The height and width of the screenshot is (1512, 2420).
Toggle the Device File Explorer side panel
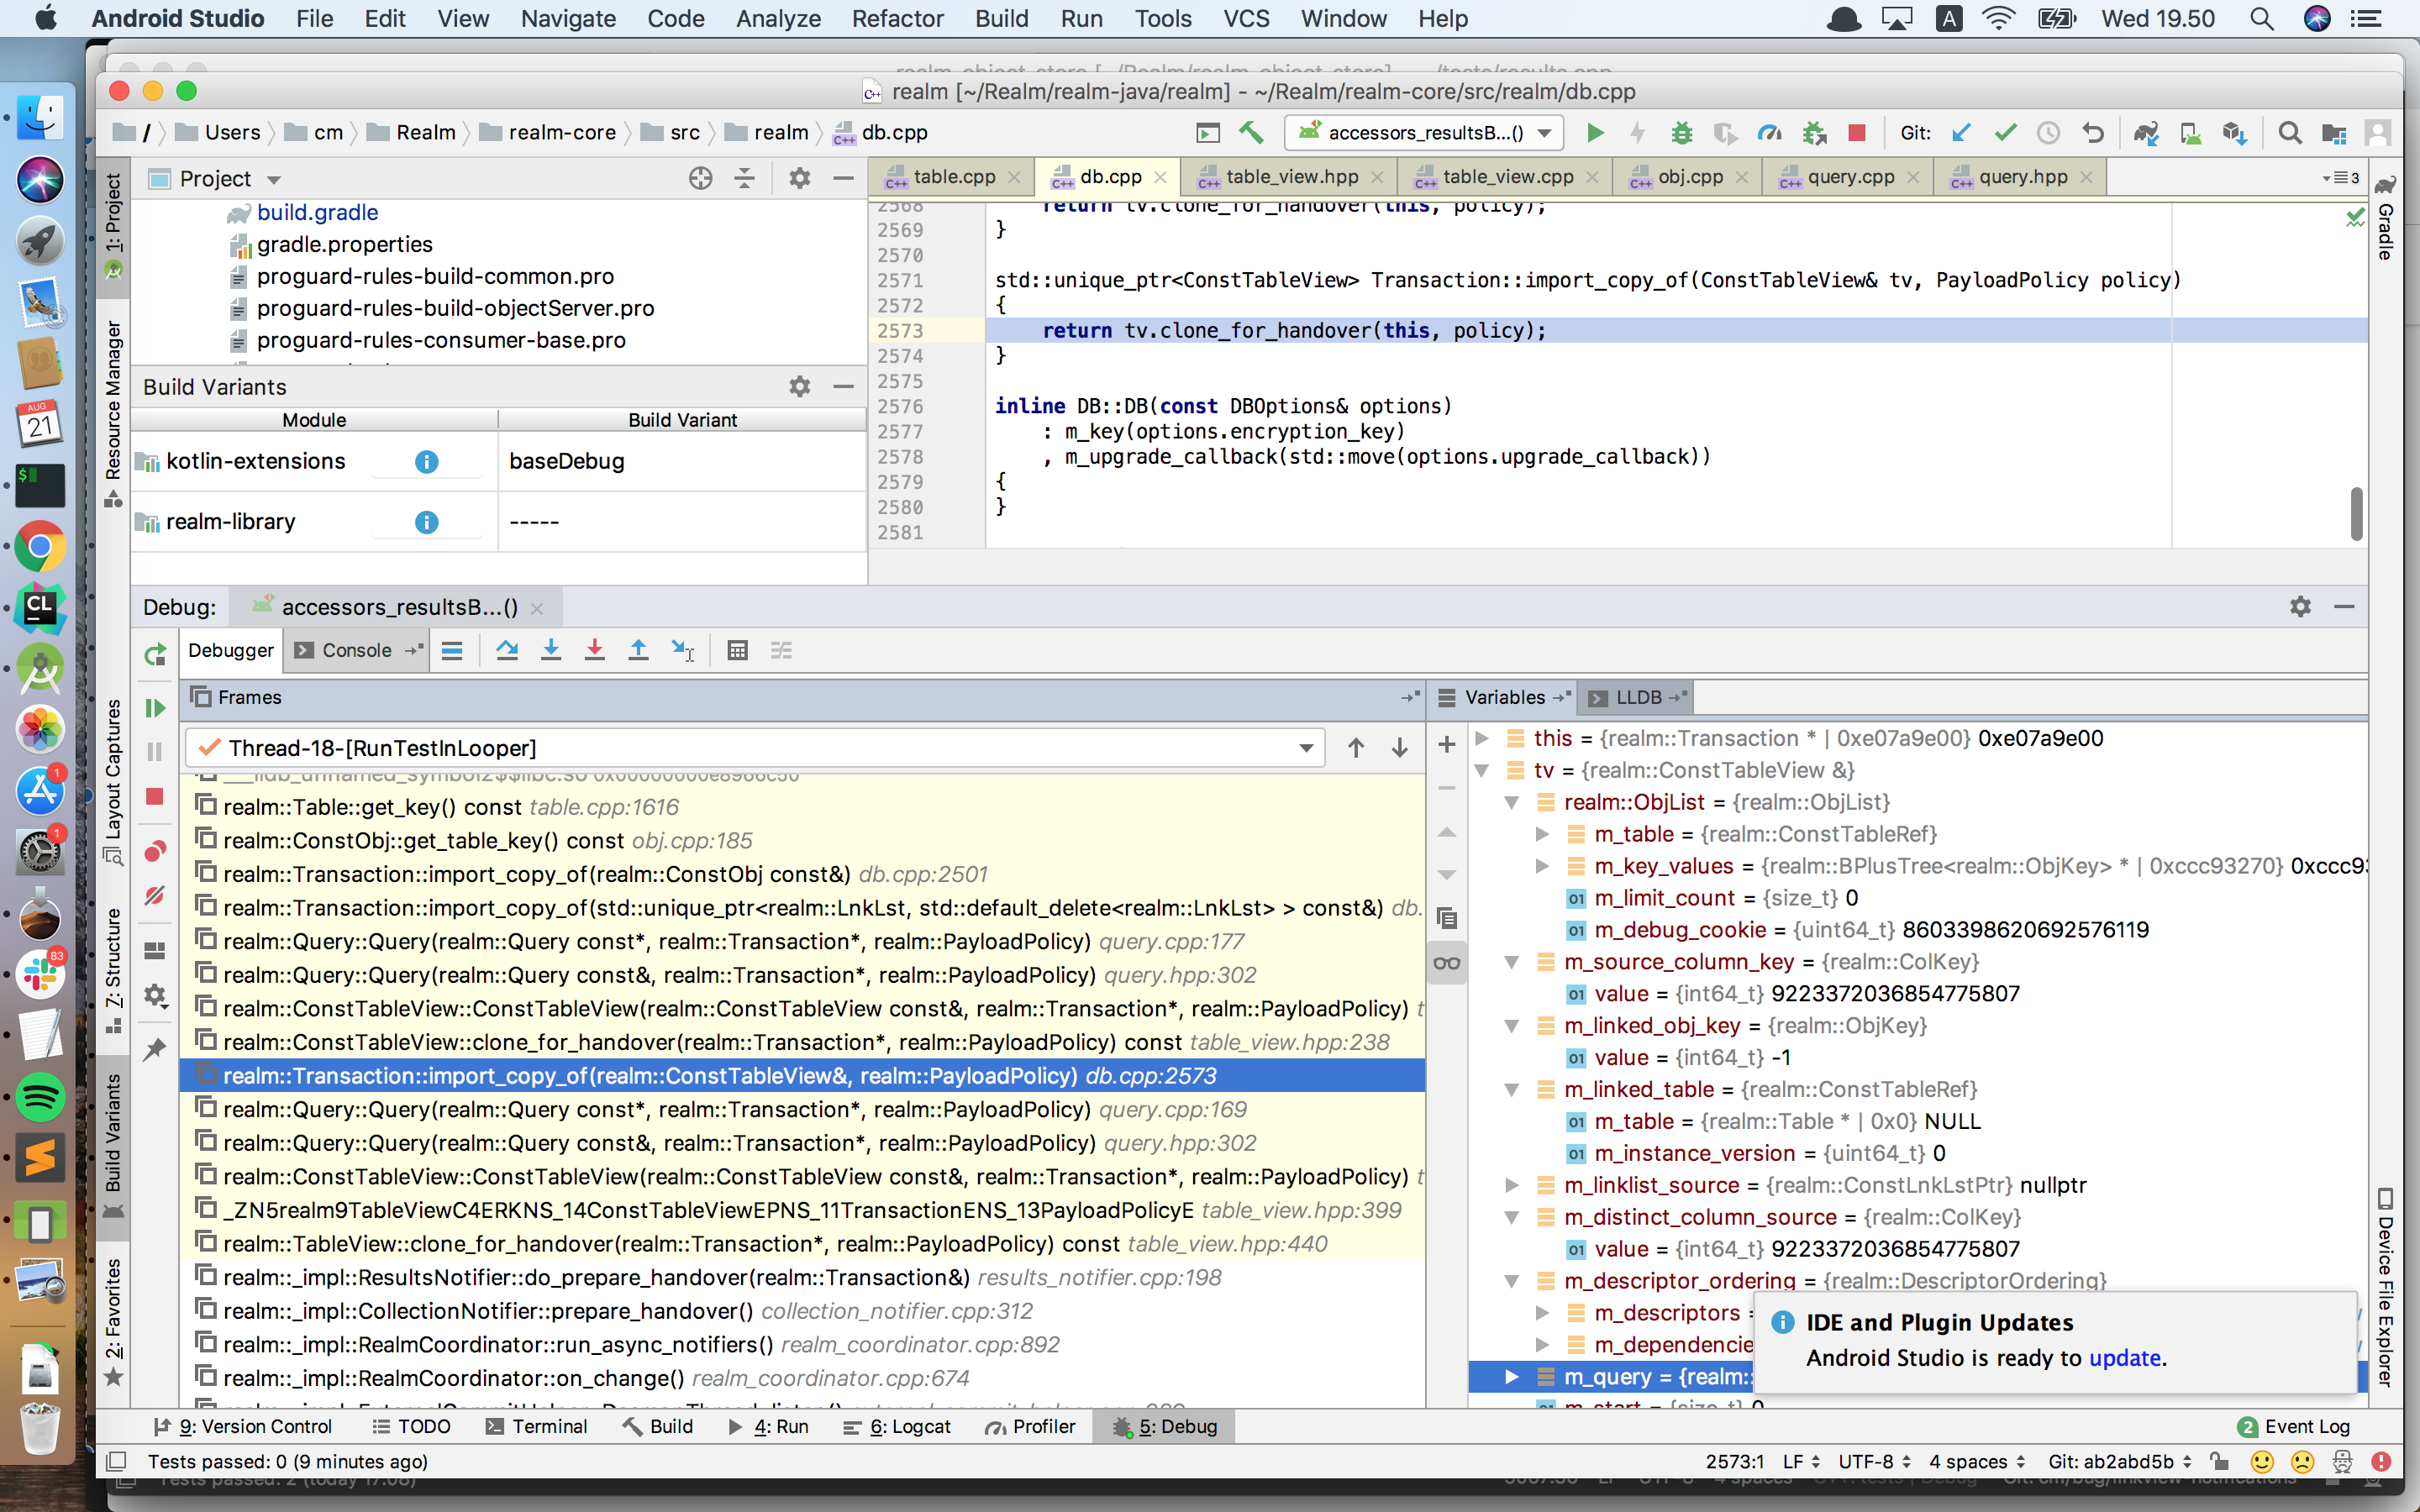pyautogui.click(x=2386, y=1288)
